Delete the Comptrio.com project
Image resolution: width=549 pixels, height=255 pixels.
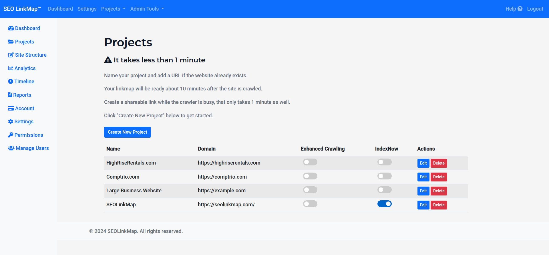tap(439, 177)
